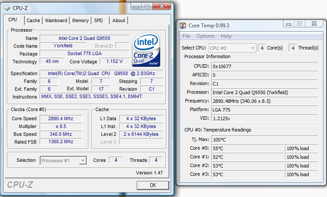This screenshot has height=197, width=327.
Task: Close the CPU-Z window
Action: click(x=162, y=7)
